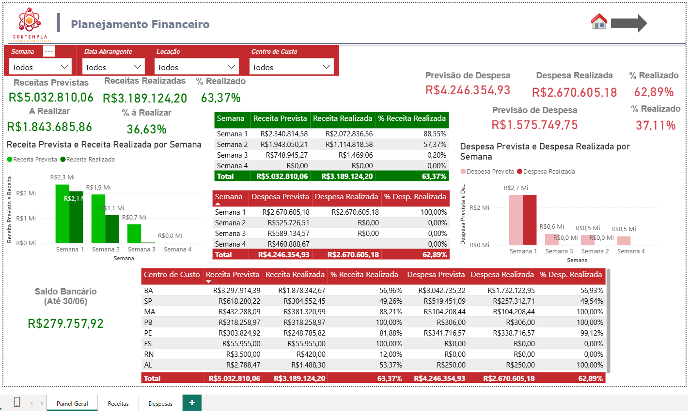Select the SP row label in Centro de Custo table

click(x=148, y=301)
